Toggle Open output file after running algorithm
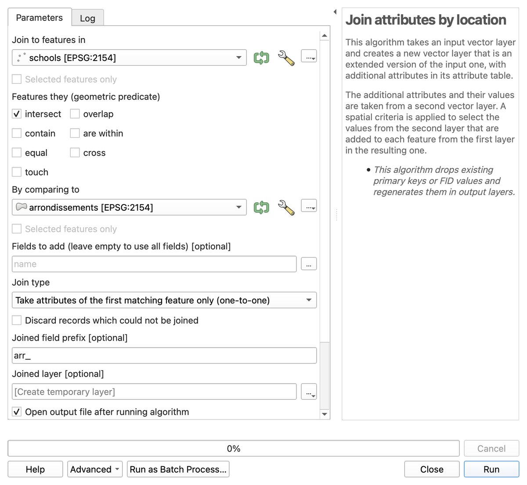This screenshot has width=527, height=485. point(17,412)
